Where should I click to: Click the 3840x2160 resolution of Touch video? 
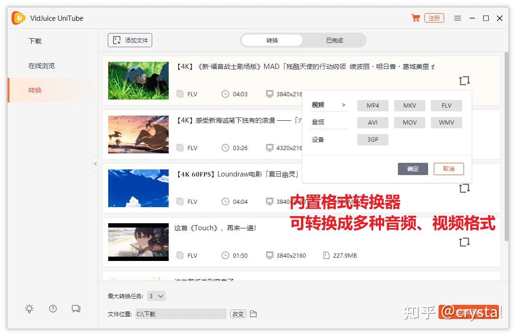(291, 255)
